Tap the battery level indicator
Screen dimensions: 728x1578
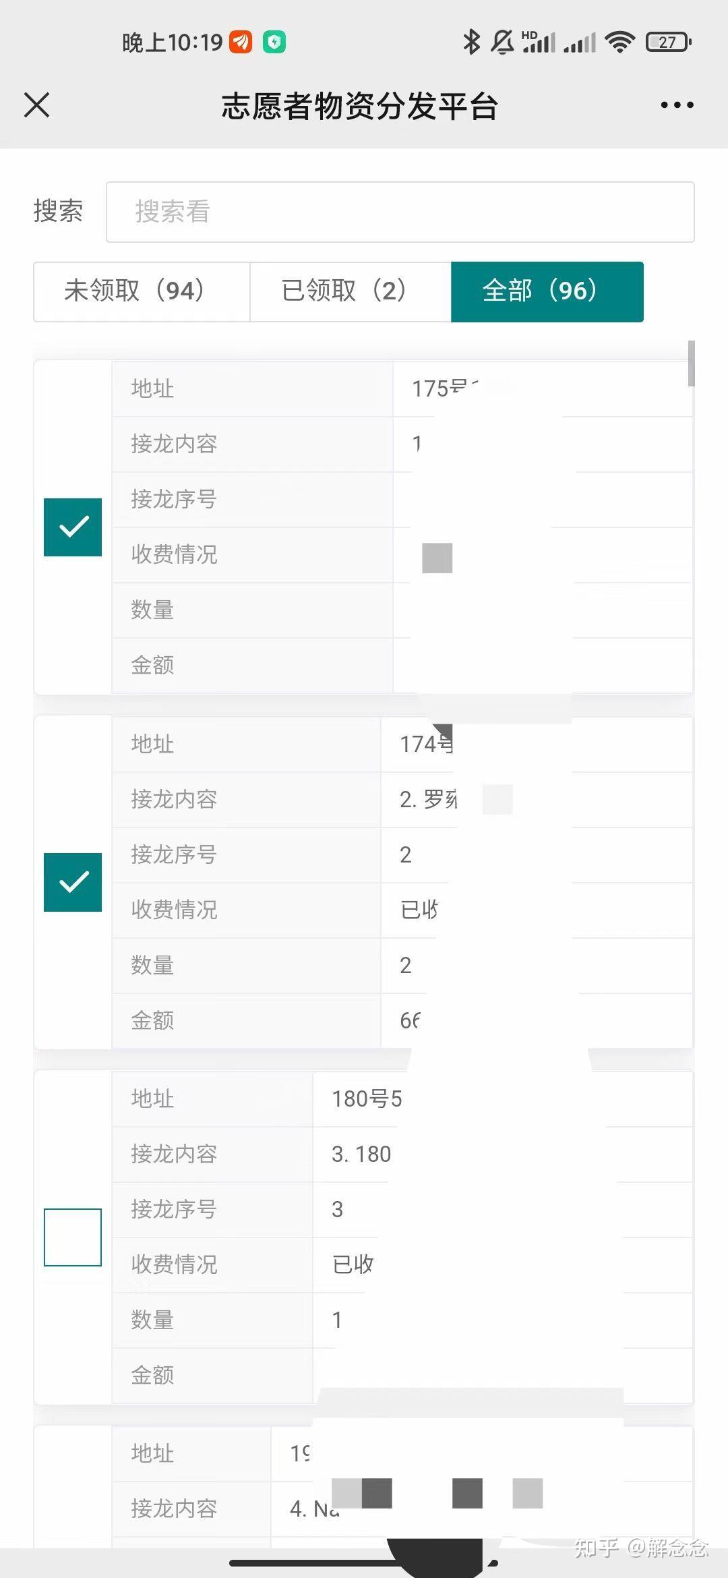pyautogui.click(x=668, y=42)
